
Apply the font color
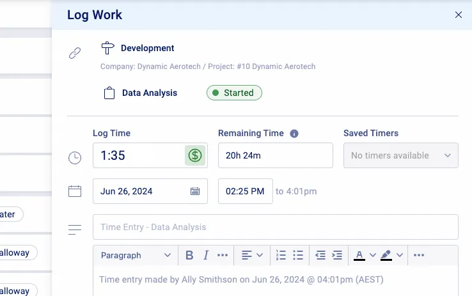359,255
